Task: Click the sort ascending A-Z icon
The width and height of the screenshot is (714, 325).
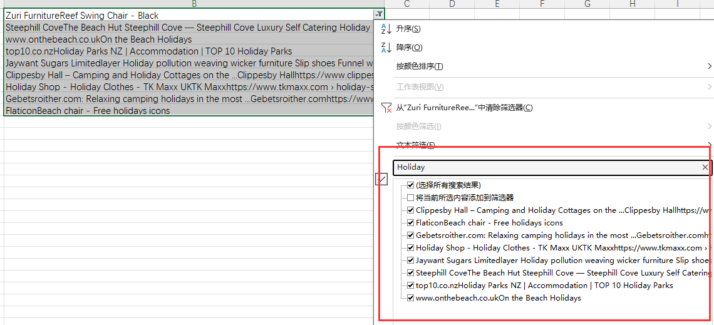Action: (x=386, y=29)
